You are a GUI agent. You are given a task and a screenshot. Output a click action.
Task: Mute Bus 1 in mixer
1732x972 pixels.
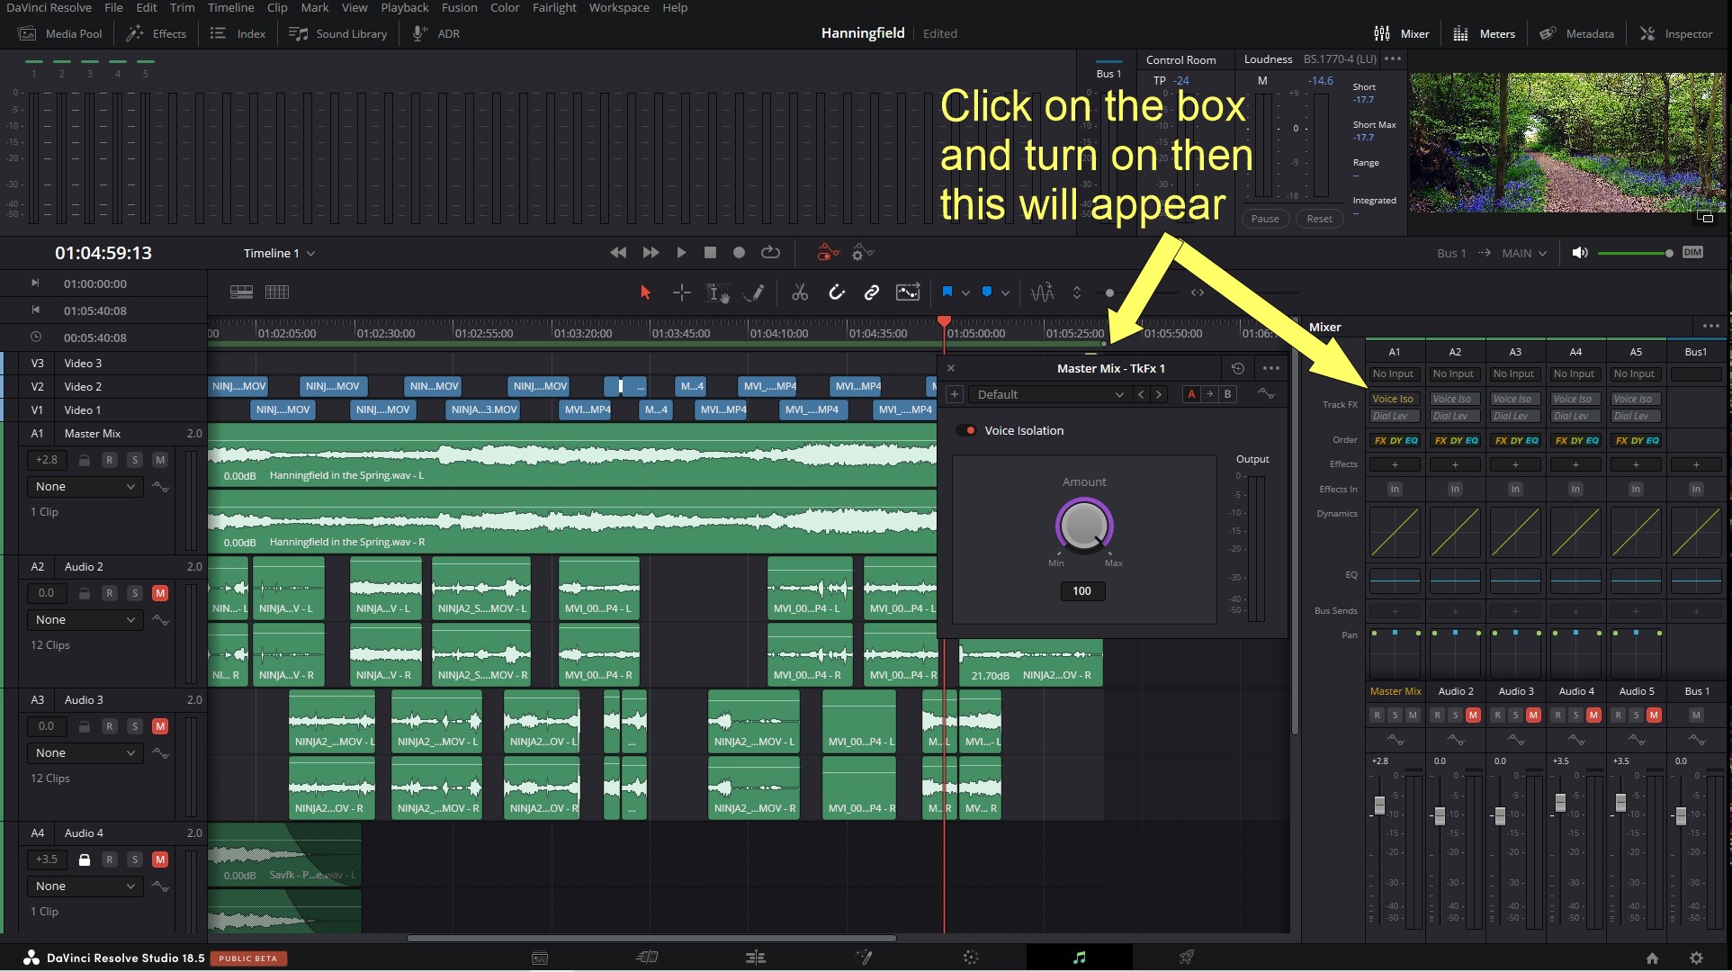tap(1695, 715)
